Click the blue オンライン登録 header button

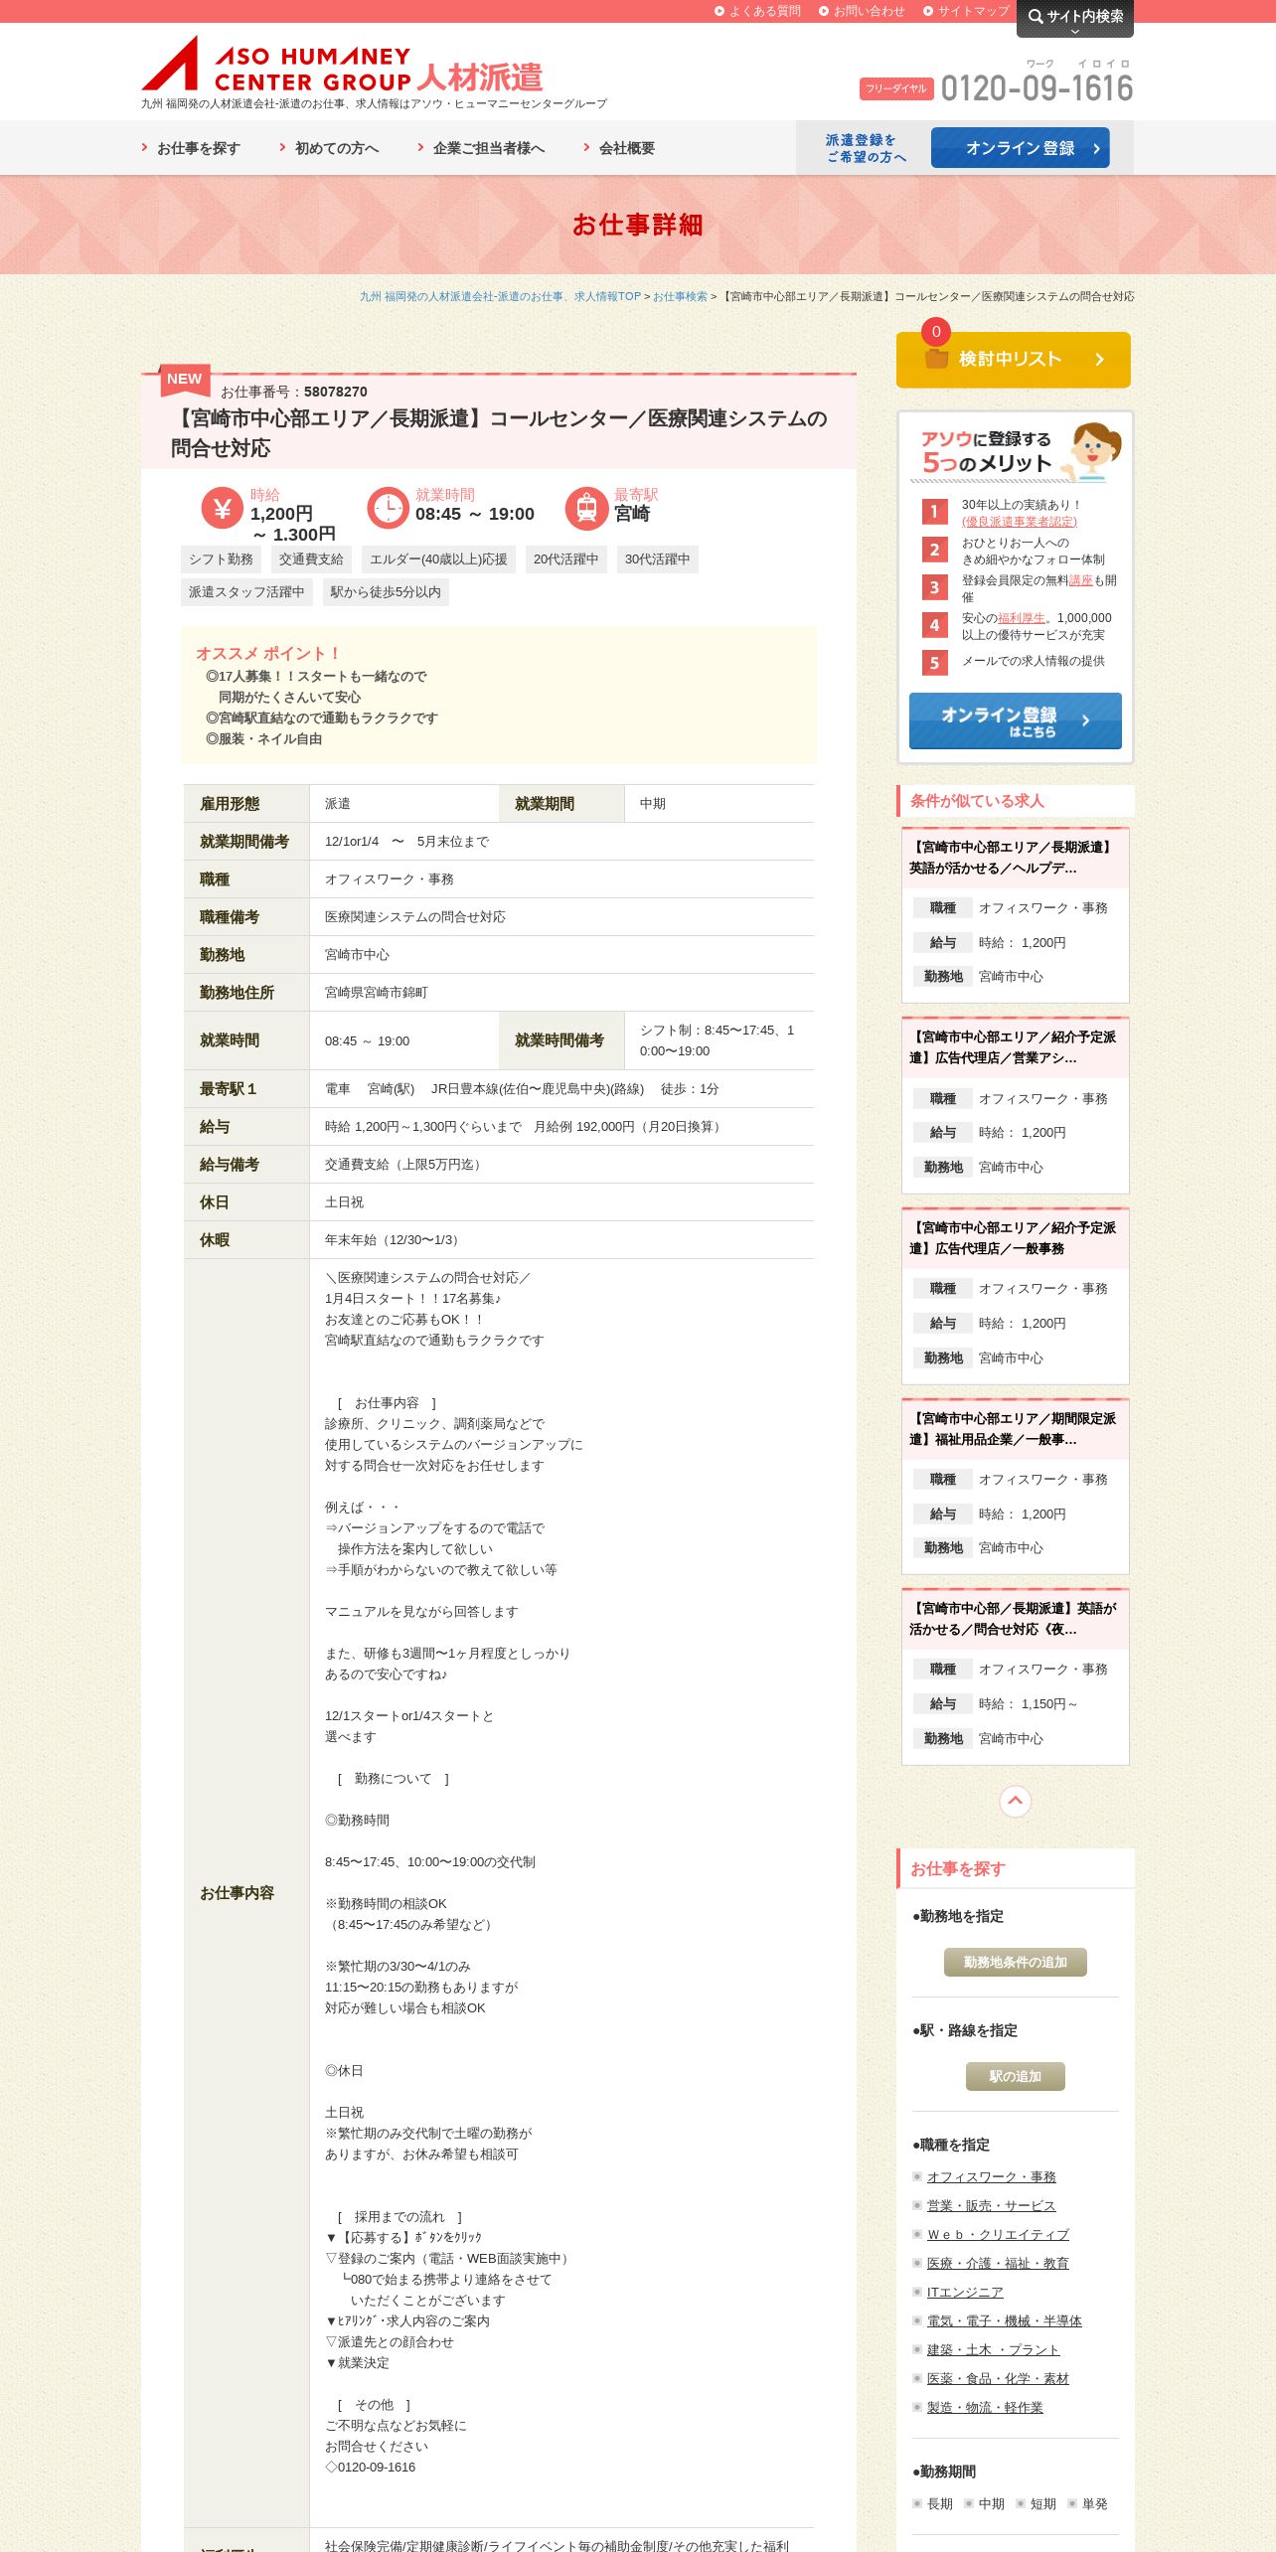pyautogui.click(x=1020, y=148)
